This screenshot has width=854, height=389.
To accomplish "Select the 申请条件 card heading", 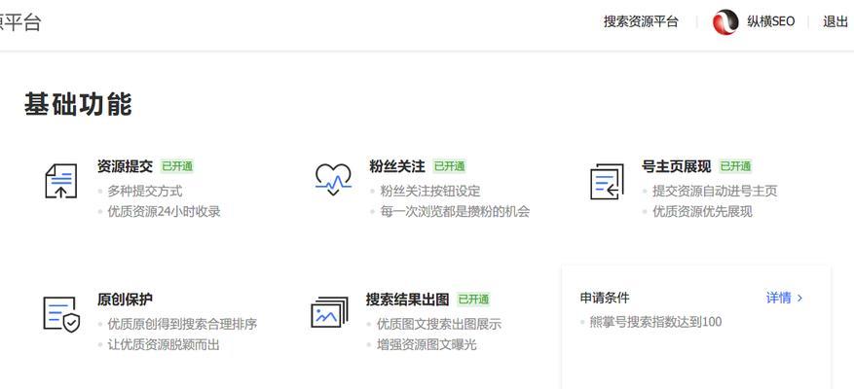I will point(605,298).
